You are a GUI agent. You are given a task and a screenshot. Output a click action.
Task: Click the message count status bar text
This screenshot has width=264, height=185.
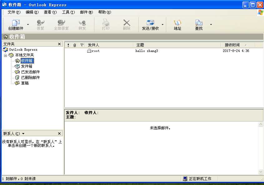[x=19, y=179]
